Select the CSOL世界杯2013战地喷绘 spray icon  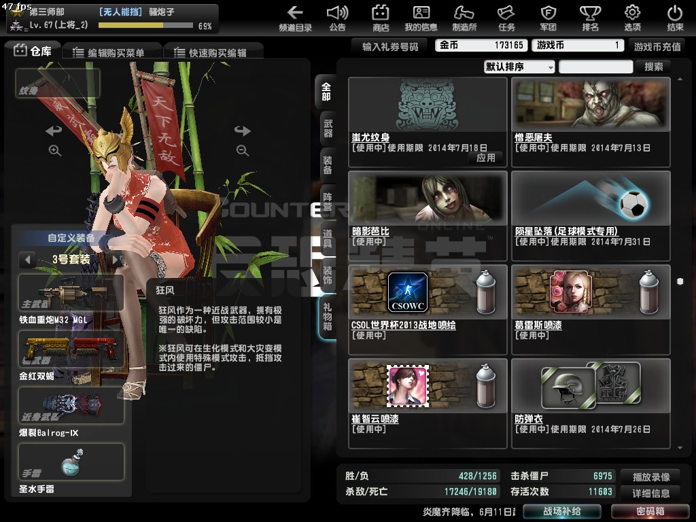tap(408, 292)
